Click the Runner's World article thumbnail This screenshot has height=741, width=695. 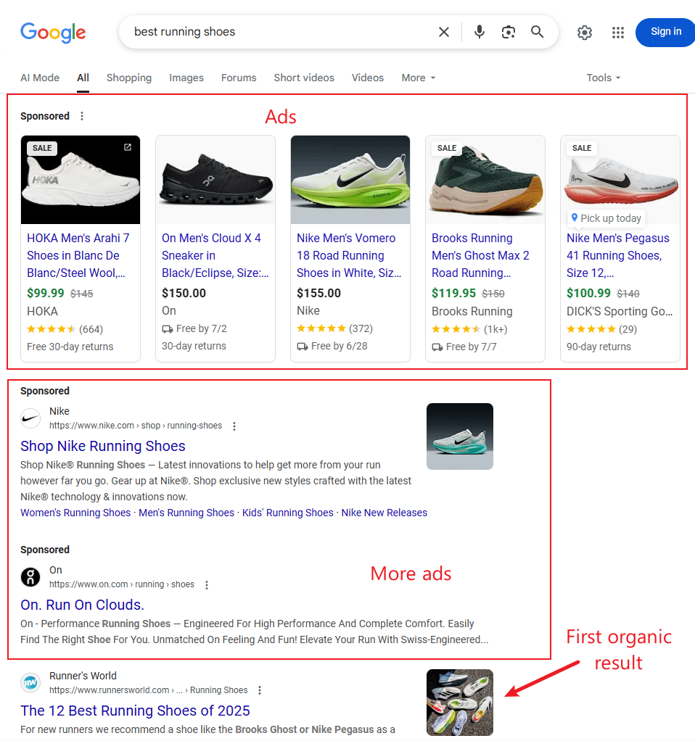pos(459,702)
